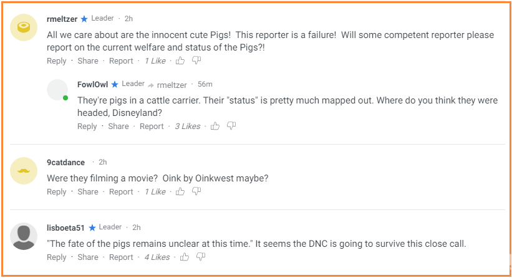View 3 Likes on FowlOwl's reply
Image resolution: width=512 pixels, height=278 pixels.
[x=187, y=127]
